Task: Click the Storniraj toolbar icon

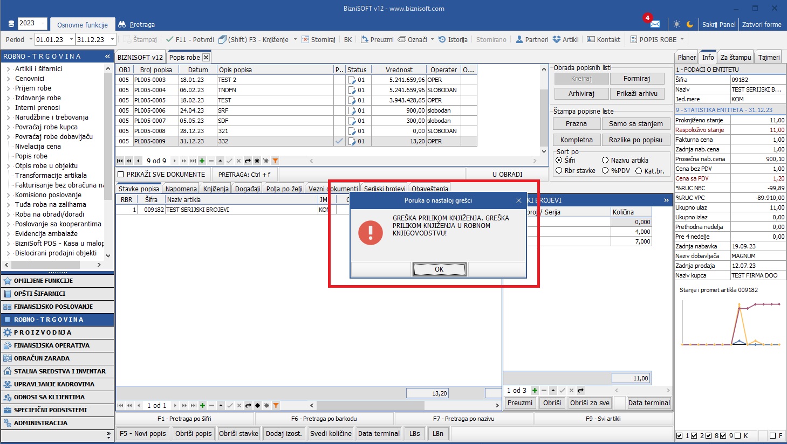Action: pos(305,39)
